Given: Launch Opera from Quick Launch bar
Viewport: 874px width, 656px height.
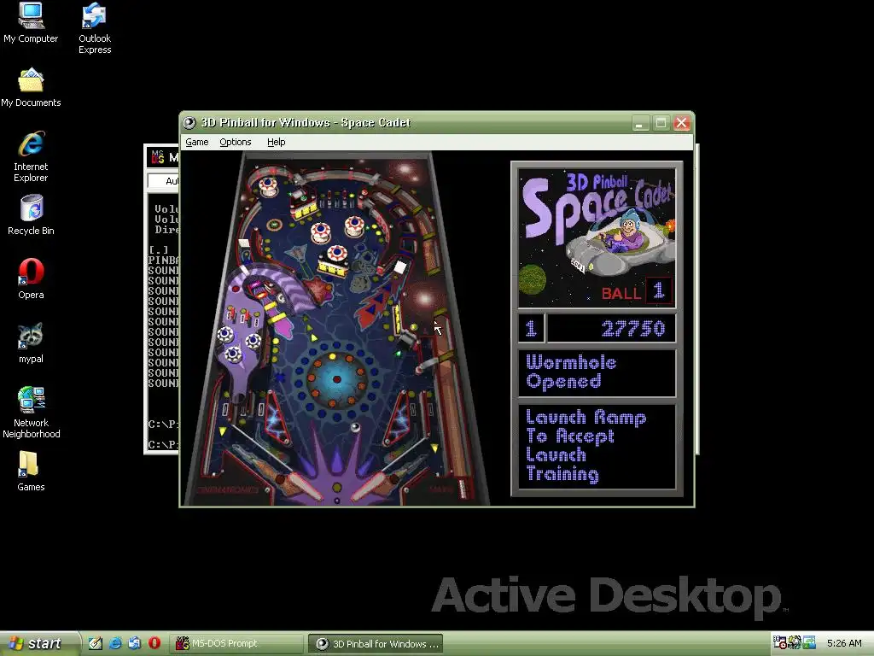Looking at the screenshot, I should point(154,643).
